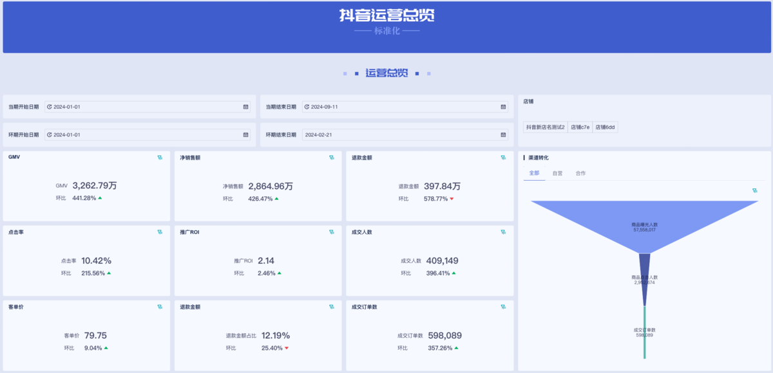Image resolution: width=773 pixels, height=373 pixels.
Task: Select the 店铺6dd store tag
Action: click(x=605, y=127)
